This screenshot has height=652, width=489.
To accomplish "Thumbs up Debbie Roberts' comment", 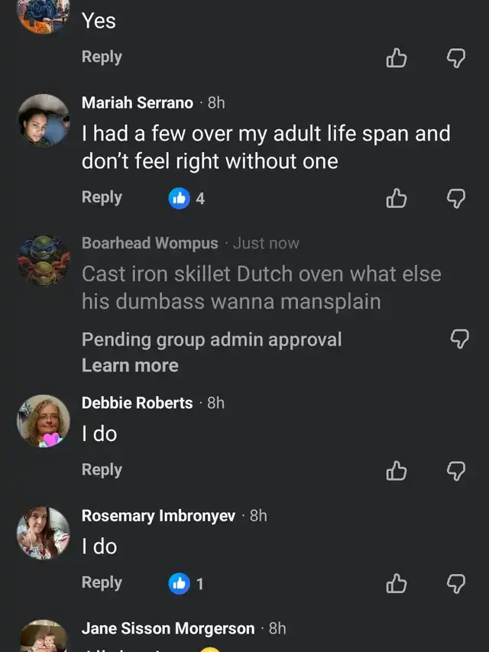I will (x=397, y=471).
